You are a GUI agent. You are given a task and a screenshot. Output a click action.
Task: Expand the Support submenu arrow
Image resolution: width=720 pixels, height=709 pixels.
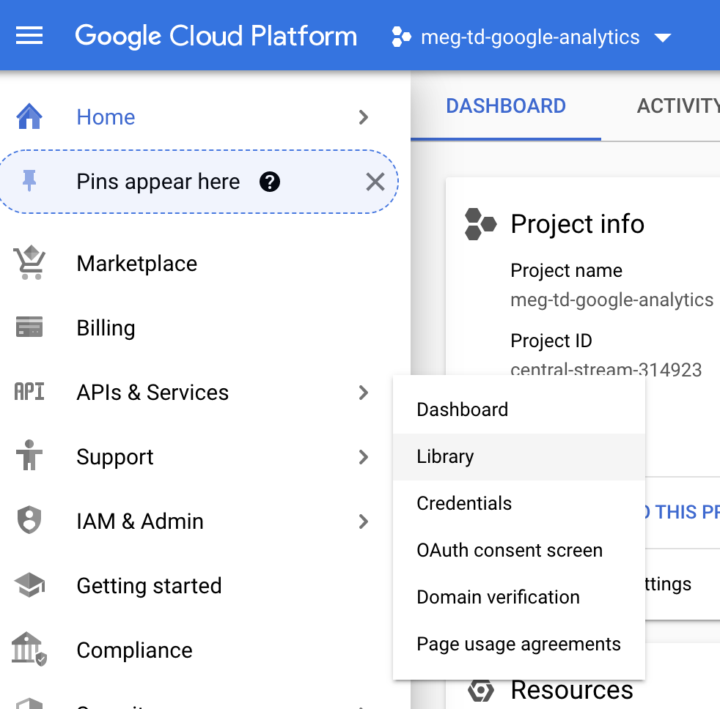point(363,457)
